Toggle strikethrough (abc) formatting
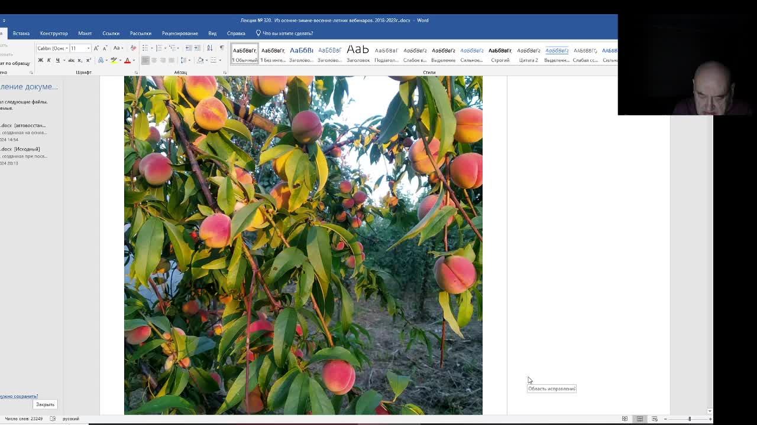Viewport: 757px width, 425px height. click(x=71, y=60)
